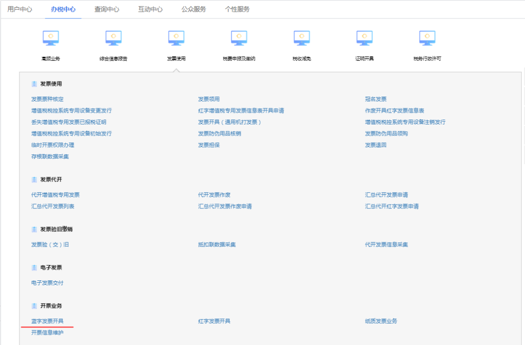Open the 临时开票权限办理 link

[52, 145]
